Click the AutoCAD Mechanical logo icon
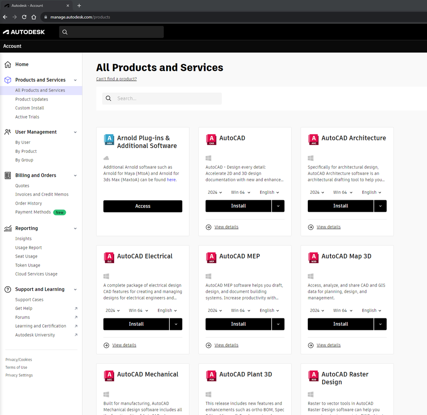Viewport: 427px width, 415px height. [109, 376]
